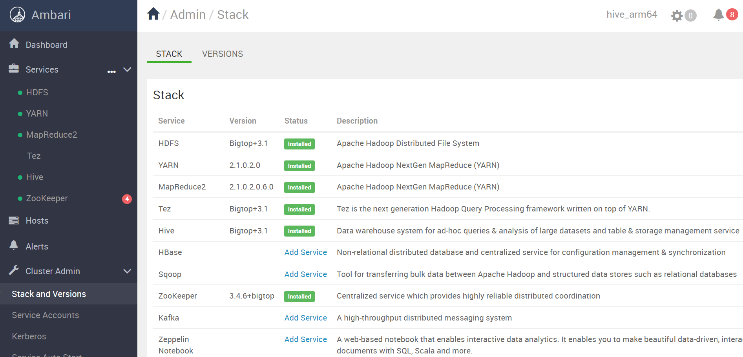Open the Hosts page
This screenshot has width=743, height=357.
[x=37, y=220]
